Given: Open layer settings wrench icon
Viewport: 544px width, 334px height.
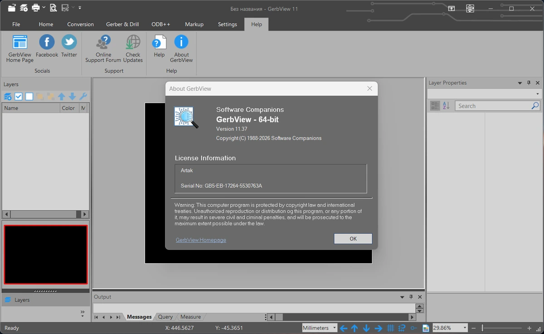Looking at the screenshot, I should tap(83, 97).
